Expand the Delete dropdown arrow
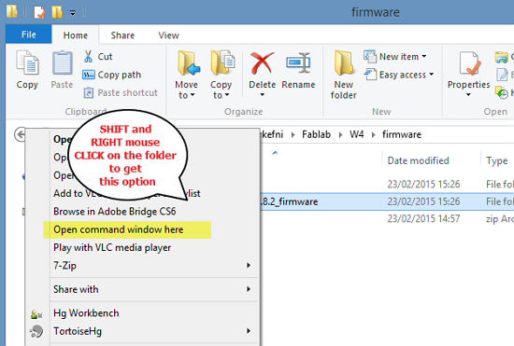This screenshot has width=514, height=346. [x=263, y=95]
